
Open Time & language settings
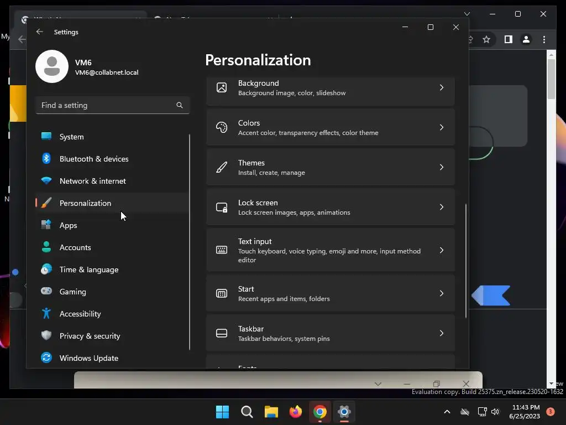click(112, 269)
